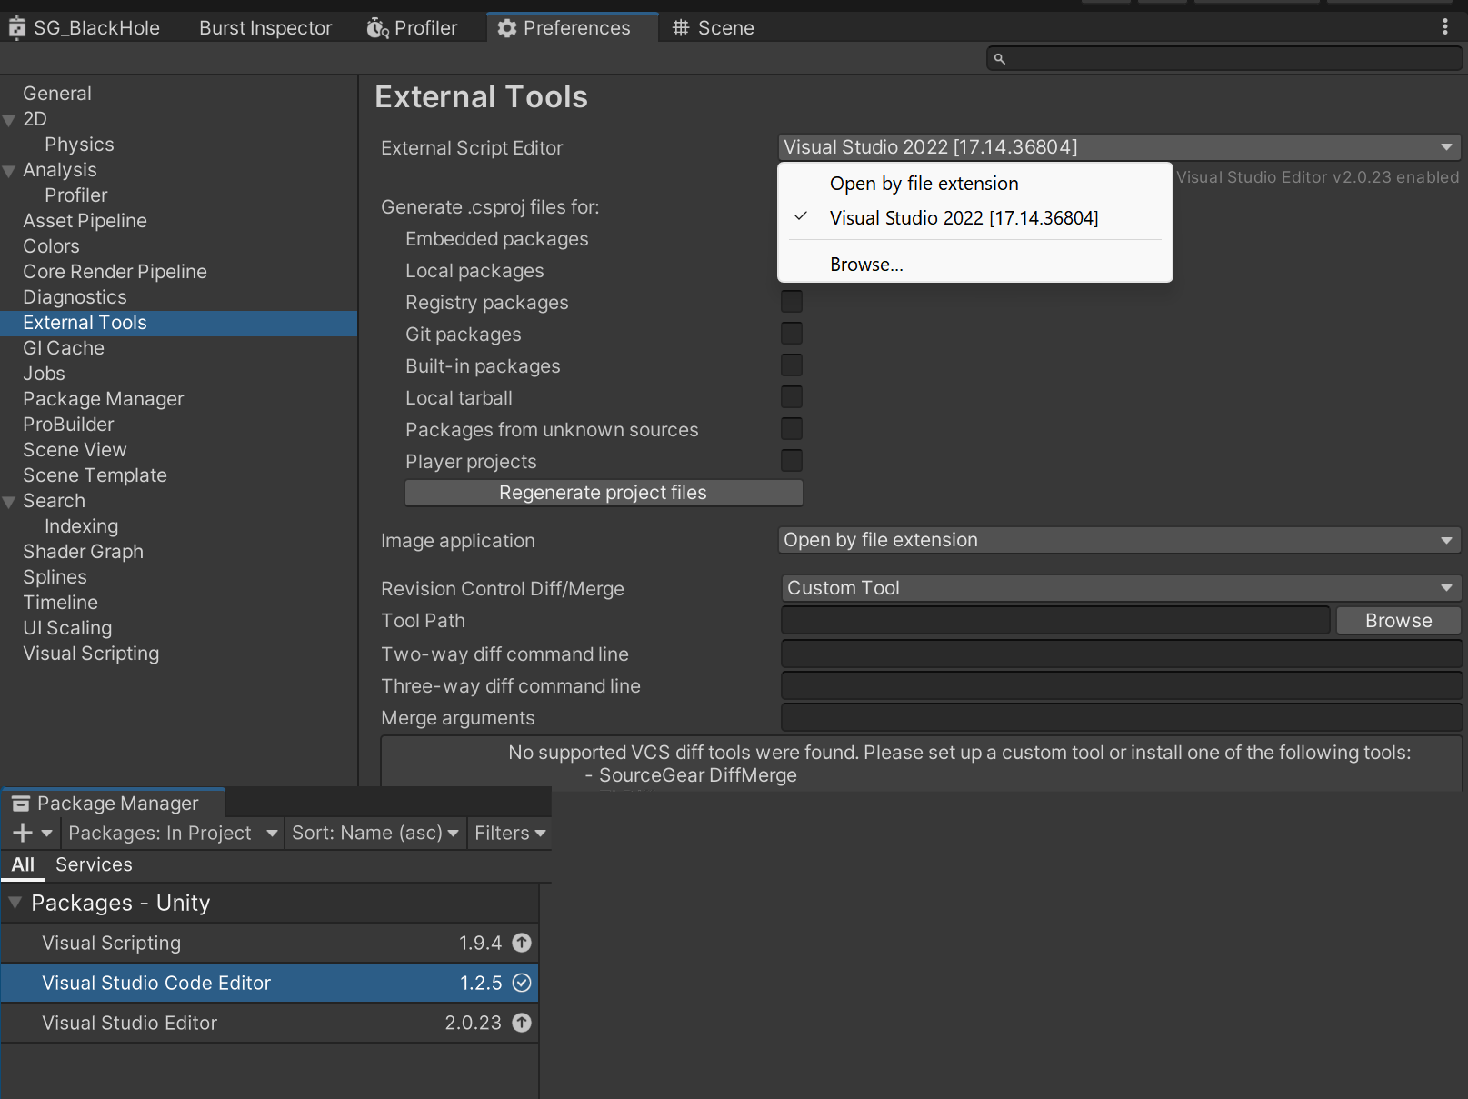Toggle the Git packages checkbox
The height and width of the screenshot is (1099, 1468).
click(x=792, y=334)
